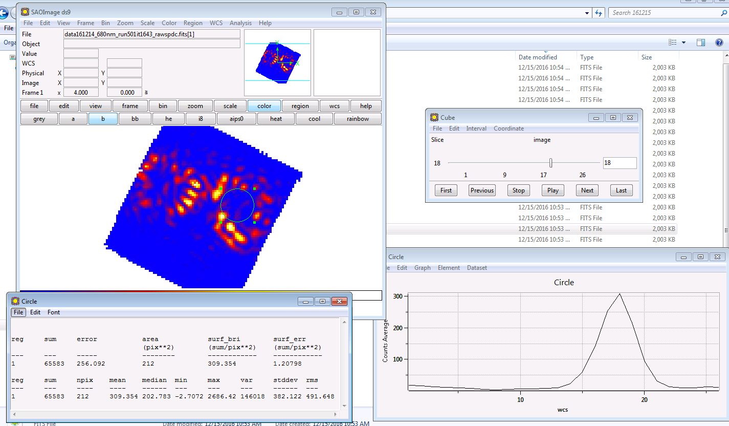Click the 'frame' buttonbar button
This screenshot has height=426, width=729.
pyautogui.click(x=130, y=106)
